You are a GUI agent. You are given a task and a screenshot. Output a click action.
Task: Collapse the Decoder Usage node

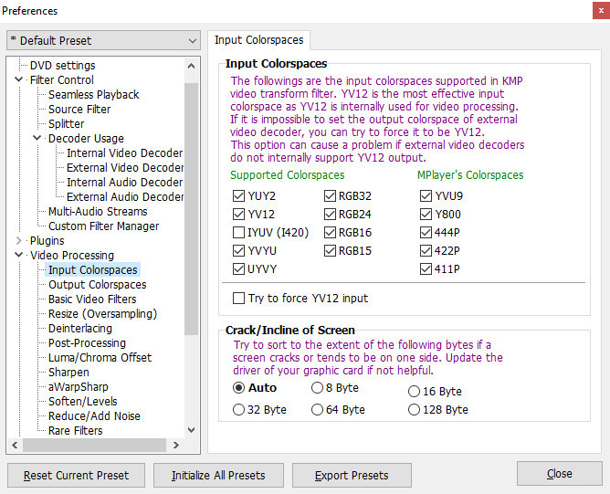(x=37, y=139)
